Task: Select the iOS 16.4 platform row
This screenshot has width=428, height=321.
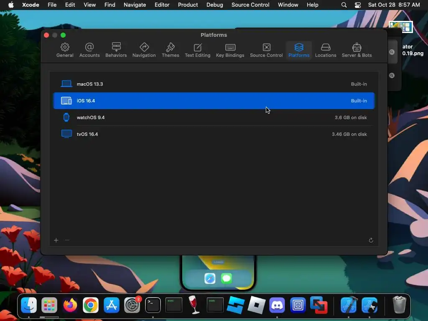Action: point(214,101)
